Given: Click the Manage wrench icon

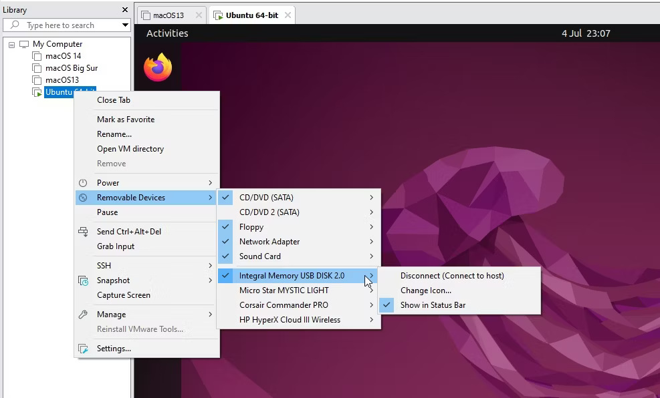Looking at the screenshot, I should 83,314.
